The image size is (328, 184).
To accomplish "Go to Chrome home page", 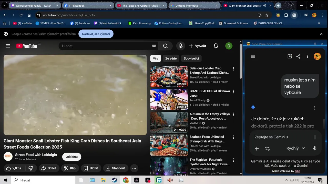I will [29, 15].
